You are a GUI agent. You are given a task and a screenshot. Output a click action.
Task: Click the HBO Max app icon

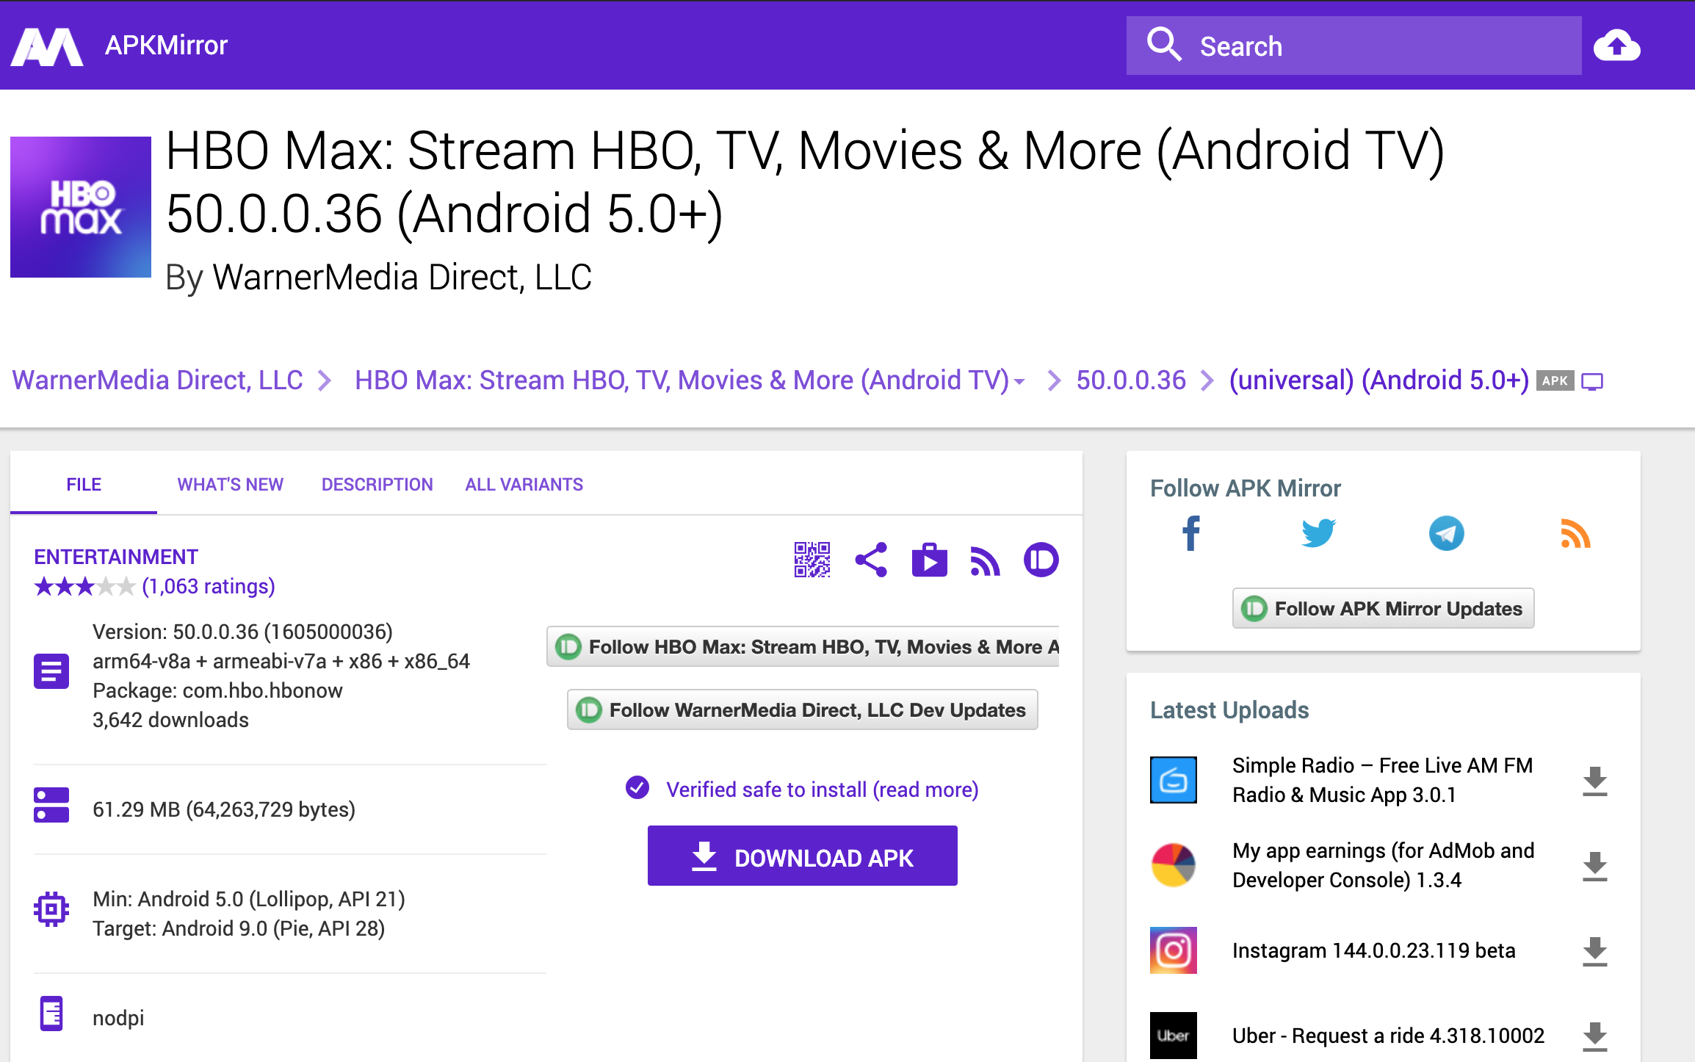[x=81, y=207]
